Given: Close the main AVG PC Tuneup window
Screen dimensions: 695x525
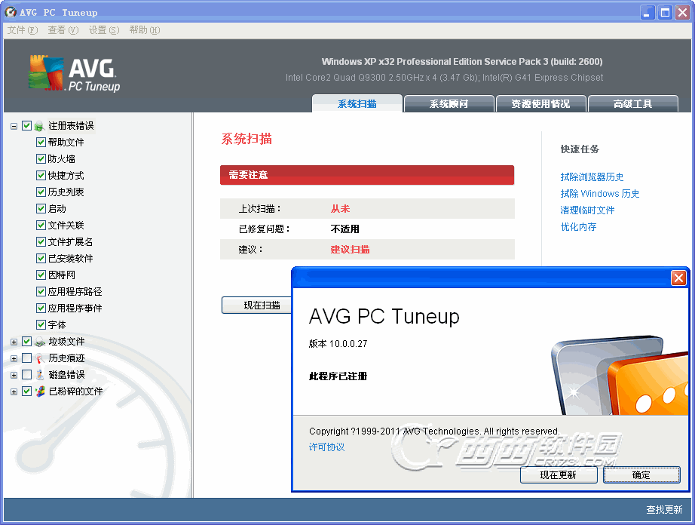Looking at the screenshot, I should pyautogui.click(x=682, y=12).
